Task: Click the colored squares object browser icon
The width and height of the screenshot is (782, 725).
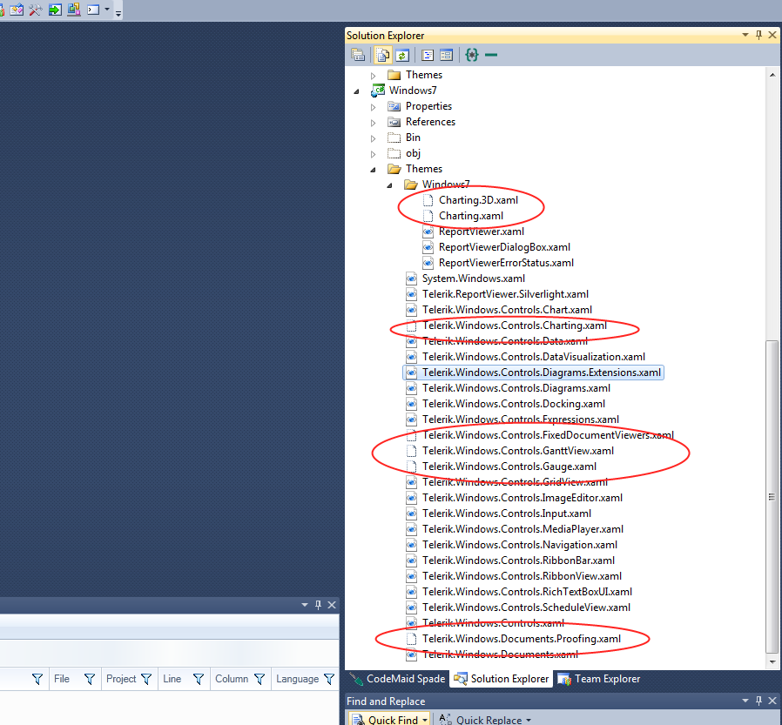Action: point(74,9)
